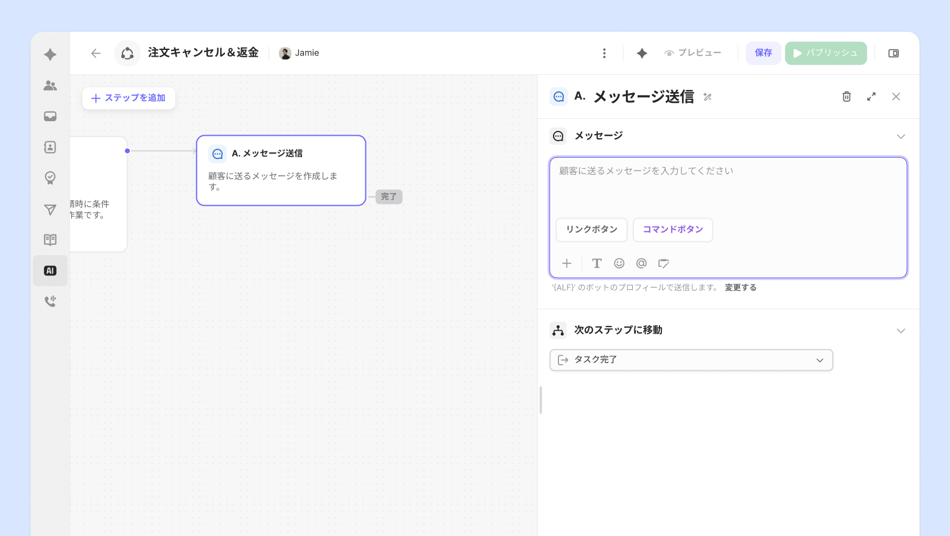The height and width of the screenshot is (536, 950).
Task: Click the trash icon to delete step
Action: (846, 97)
